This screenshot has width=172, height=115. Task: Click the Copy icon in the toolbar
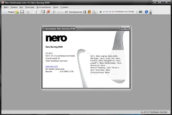33,12
